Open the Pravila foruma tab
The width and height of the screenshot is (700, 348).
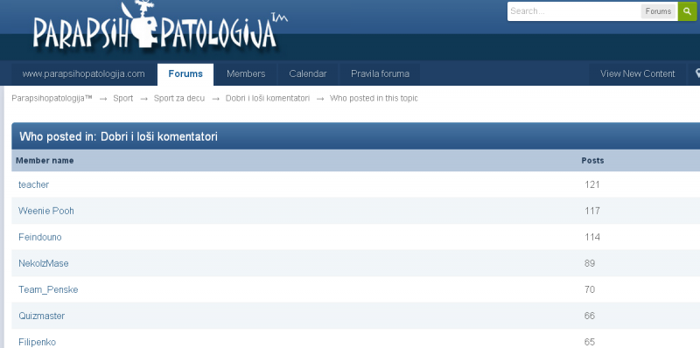(x=380, y=74)
